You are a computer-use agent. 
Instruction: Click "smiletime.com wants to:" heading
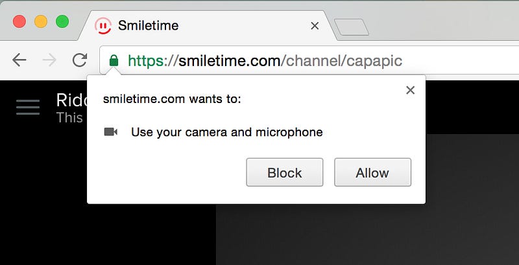pyautogui.click(x=172, y=98)
